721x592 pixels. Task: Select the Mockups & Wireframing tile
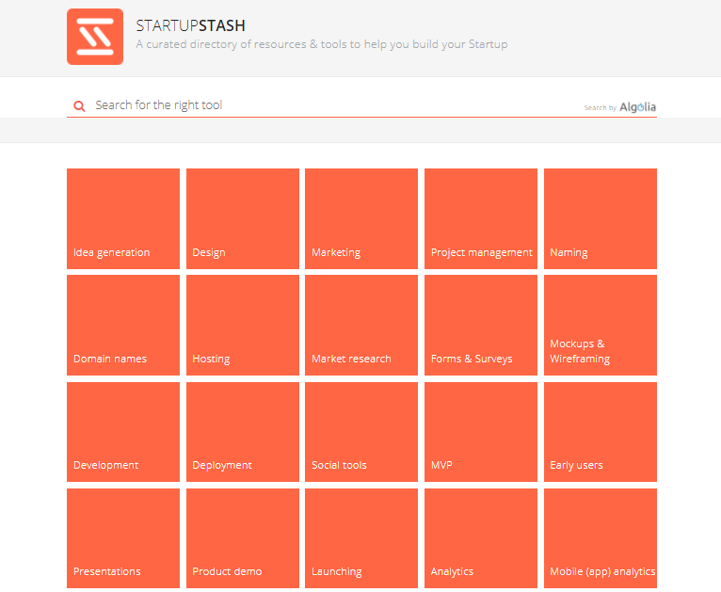click(601, 326)
